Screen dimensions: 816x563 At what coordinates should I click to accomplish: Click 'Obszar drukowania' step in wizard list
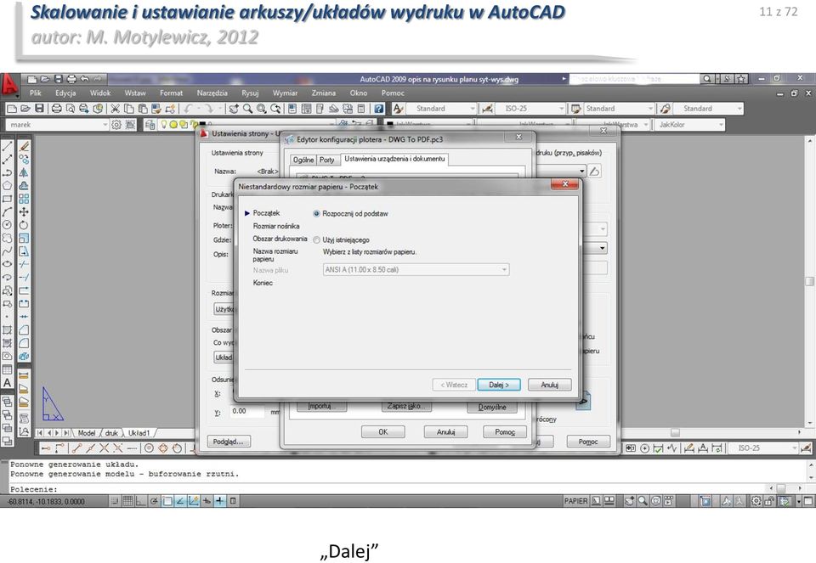point(280,239)
